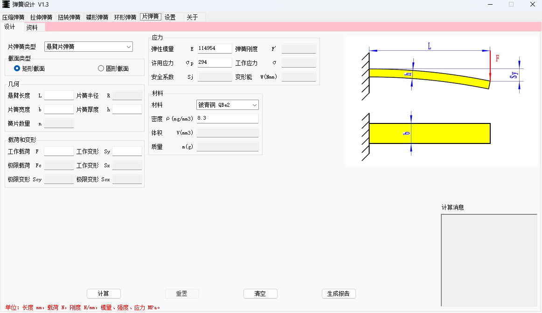Open the 拉伸弹簧 menu
The height and width of the screenshot is (313, 542).
[41, 17]
